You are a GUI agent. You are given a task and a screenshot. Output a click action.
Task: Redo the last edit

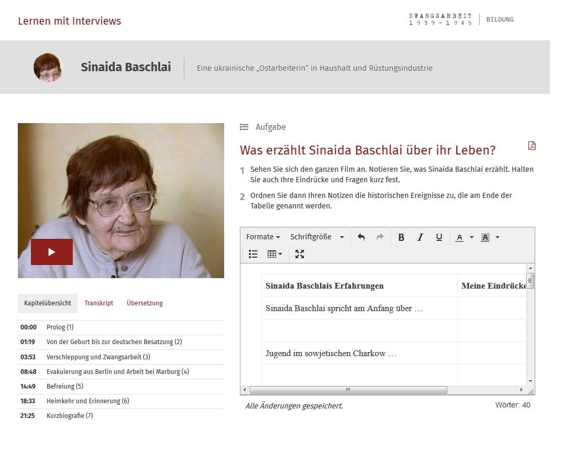coord(380,237)
